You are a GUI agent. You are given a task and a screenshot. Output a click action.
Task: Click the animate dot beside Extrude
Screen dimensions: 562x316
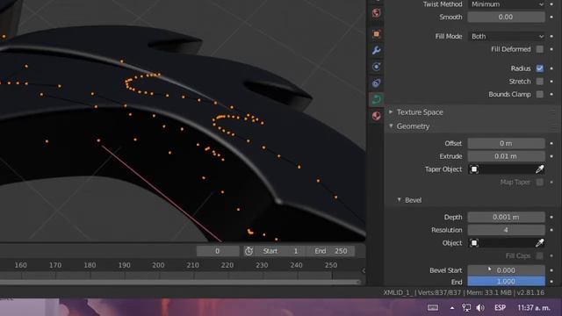click(551, 156)
